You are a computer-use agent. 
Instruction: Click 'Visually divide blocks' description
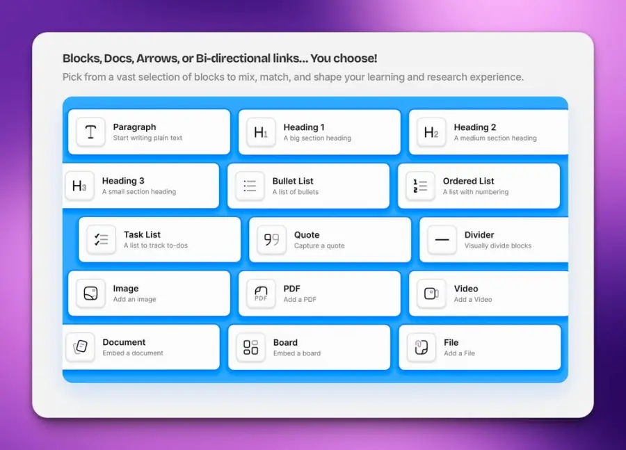coord(498,246)
